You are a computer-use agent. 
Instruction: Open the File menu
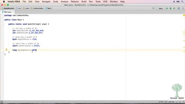click(24, 1)
